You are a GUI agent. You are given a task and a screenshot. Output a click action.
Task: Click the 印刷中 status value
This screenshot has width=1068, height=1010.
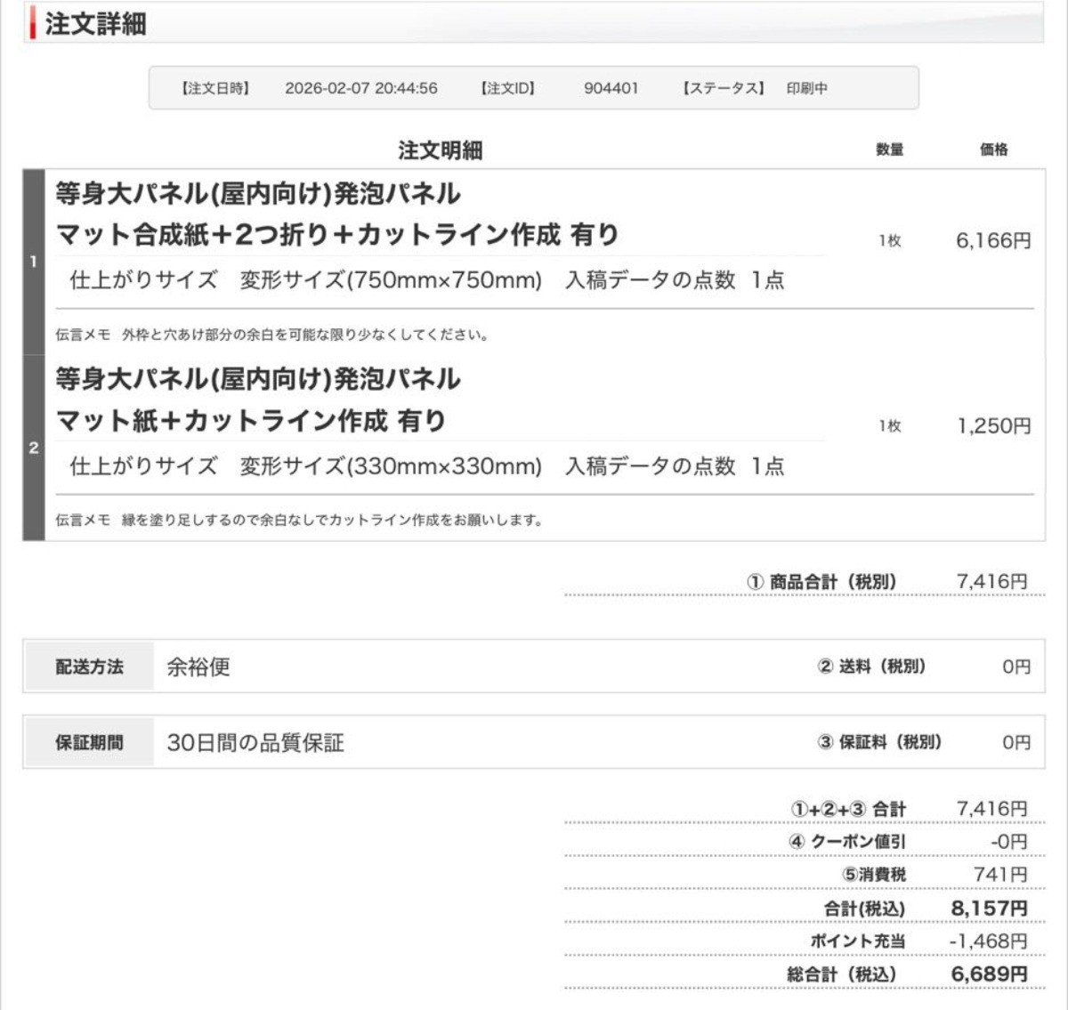(806, 88)
